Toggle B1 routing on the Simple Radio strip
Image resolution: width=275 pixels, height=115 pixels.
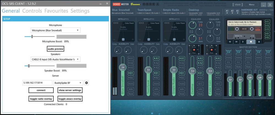pyautogui.click(x=182, y=73)
